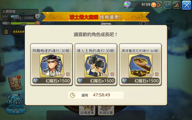Open the 外裝 costume octopus icon
Viewport: 192px width, 120px height.
[x=16, y=104]
